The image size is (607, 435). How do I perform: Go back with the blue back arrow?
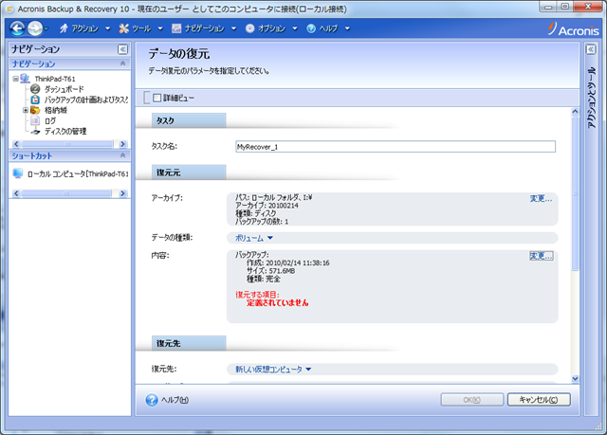click(17, 28)
